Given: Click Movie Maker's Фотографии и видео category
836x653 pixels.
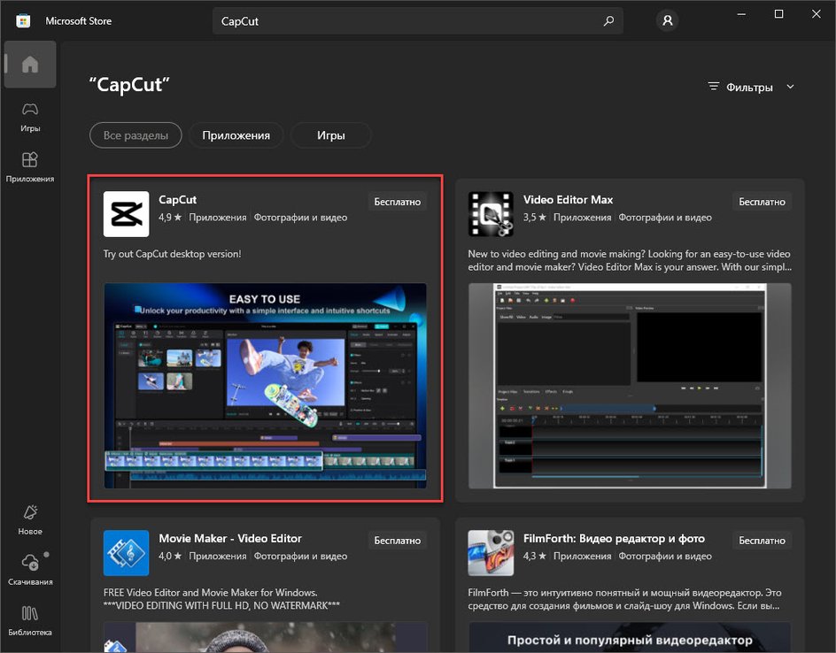Looking at the screenshot, I should 300,556.
